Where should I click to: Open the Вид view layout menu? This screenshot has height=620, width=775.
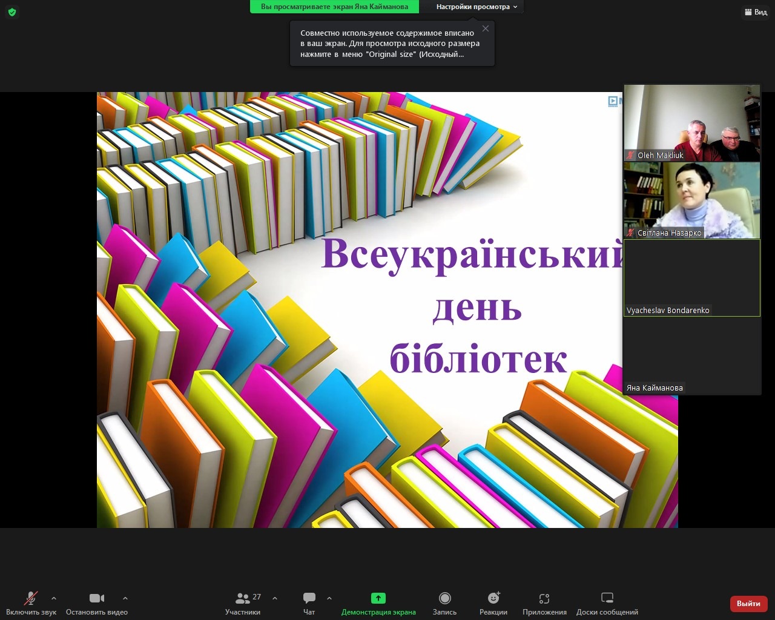(756, 12)
